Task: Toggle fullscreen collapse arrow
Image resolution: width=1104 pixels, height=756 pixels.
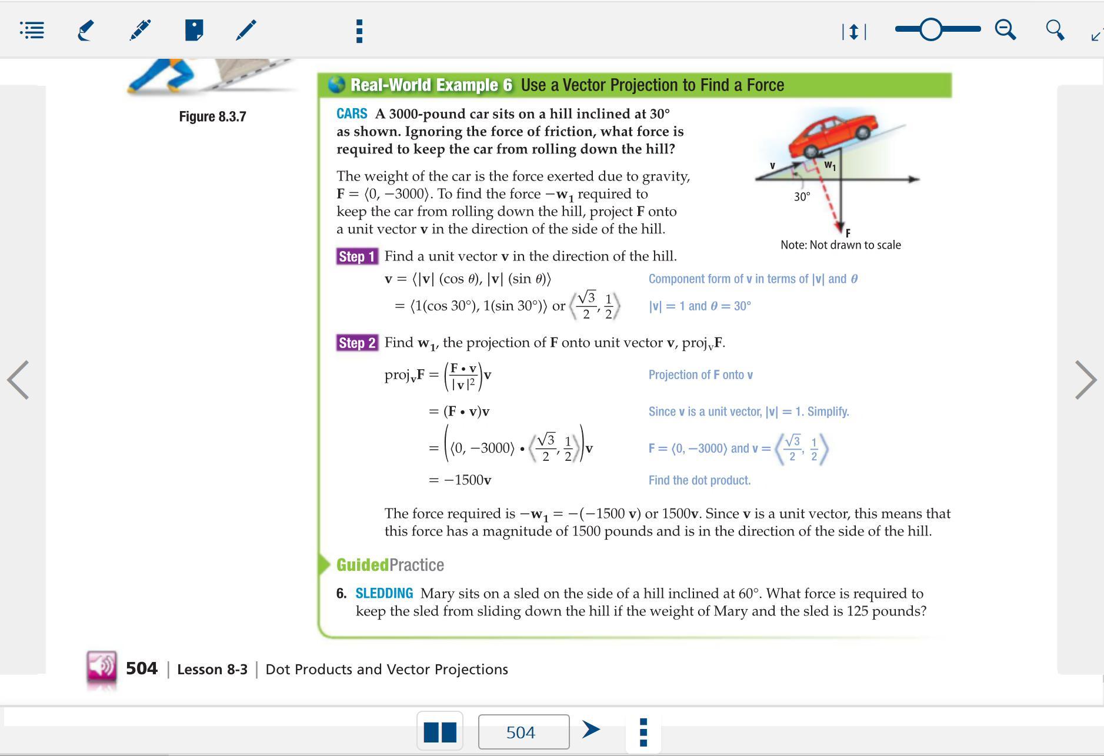Action: (x=1096, y=36)
